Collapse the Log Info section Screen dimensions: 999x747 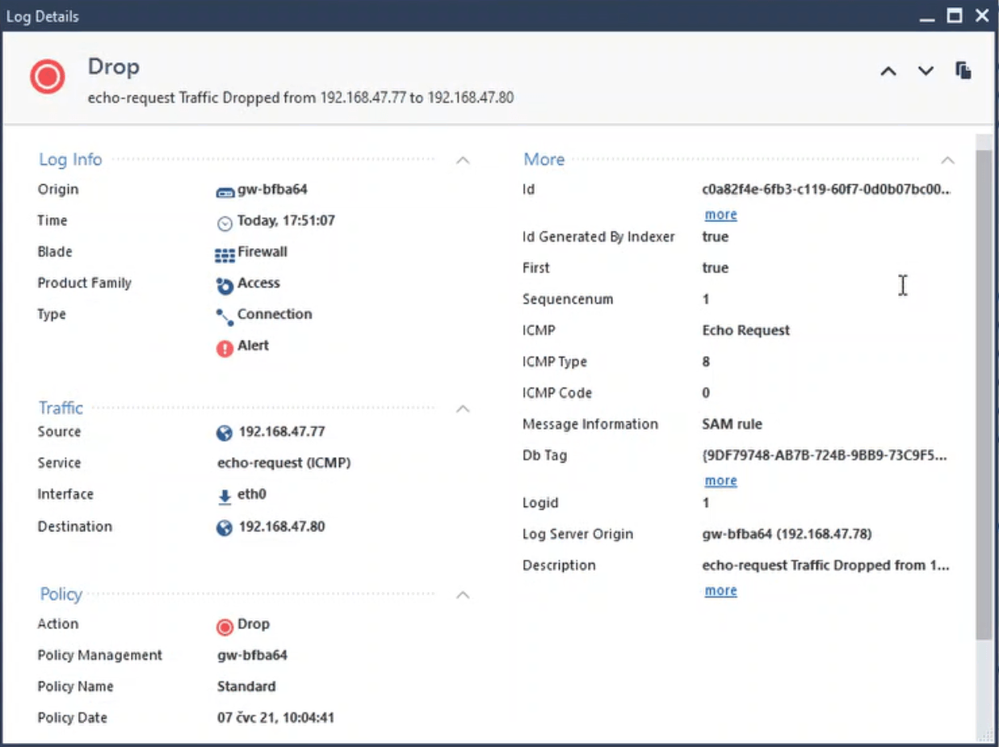[463, 160]
